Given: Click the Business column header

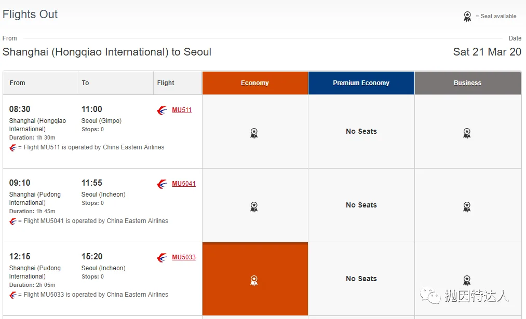Looking at the screenshot, I should pos(467,83).
